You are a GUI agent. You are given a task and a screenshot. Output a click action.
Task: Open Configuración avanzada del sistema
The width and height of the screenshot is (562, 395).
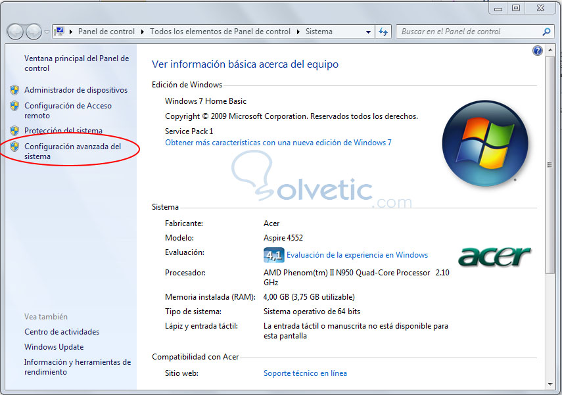click(72, 151)
